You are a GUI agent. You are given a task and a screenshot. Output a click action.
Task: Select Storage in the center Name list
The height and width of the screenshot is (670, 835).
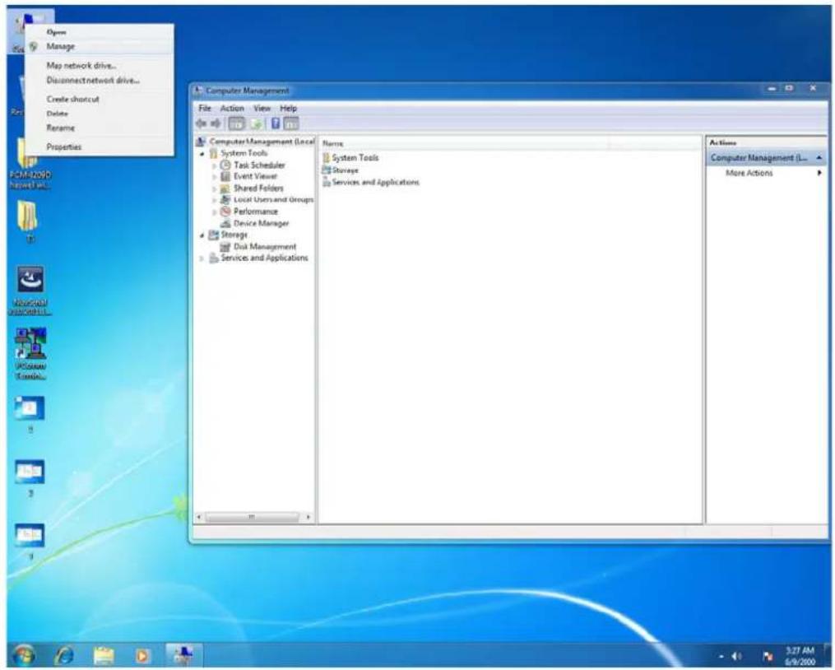click(x=341, y=170)
